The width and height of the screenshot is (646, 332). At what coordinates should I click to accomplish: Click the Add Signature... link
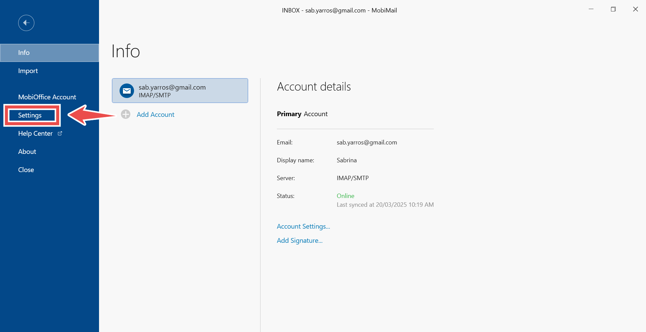tap(300, 240)
